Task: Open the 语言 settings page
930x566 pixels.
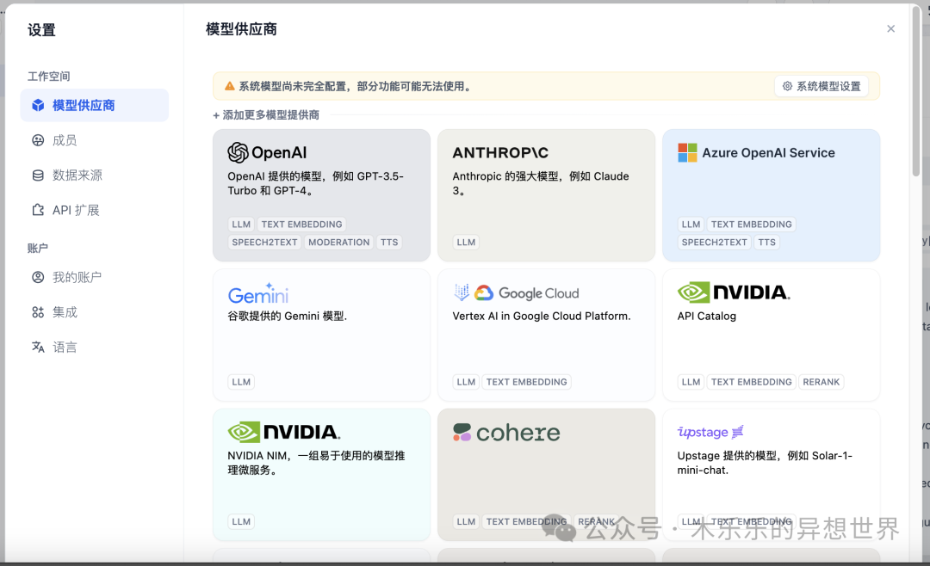Action: pyautogui.click(x=65, y=348)
